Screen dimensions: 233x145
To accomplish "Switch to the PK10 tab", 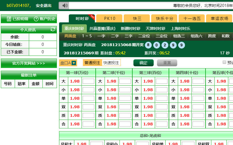I will click(109, 19).
